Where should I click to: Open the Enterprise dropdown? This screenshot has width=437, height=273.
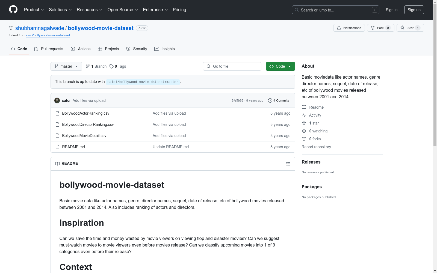point(155,10)
